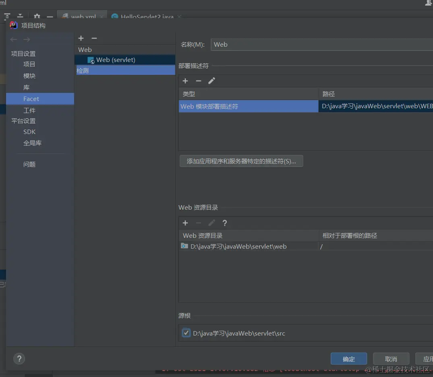433x377 pixels.
Task: Click the hide panel minus icon
Action: click(x=50, y=16)
